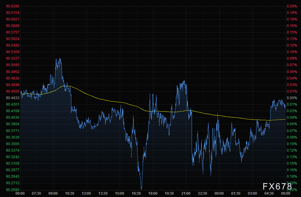Select the 90.5889 axis label
The height and width of the screenshot is (197, 301).
[x=13, y=26]
